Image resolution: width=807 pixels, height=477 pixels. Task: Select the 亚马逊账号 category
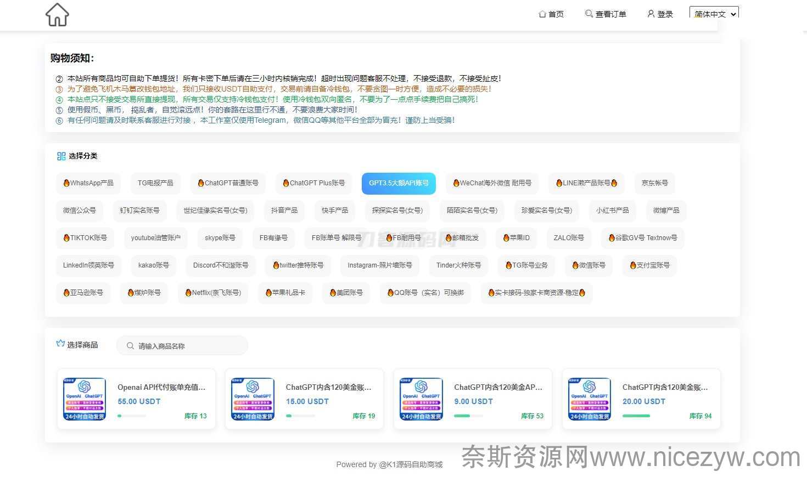[x=83, y=293]
